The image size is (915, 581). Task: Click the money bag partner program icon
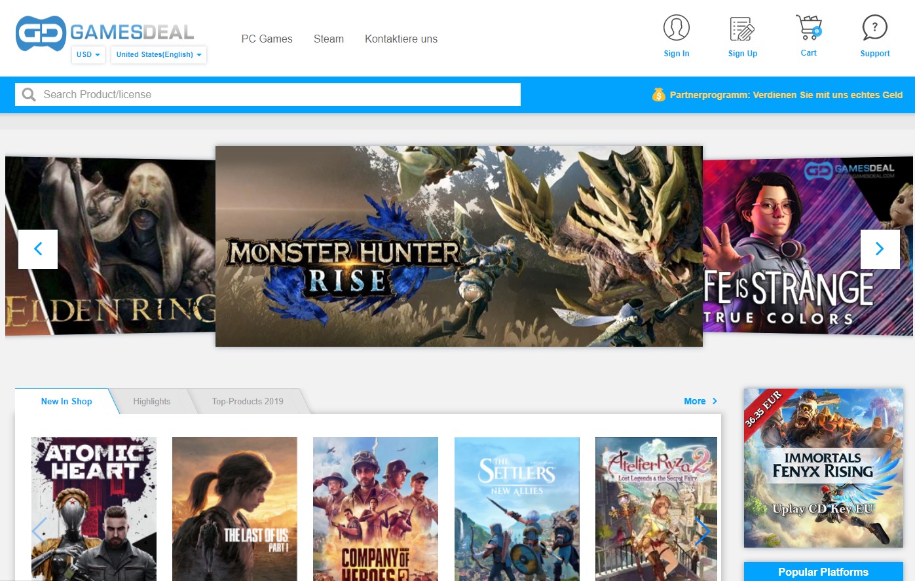coord(658,95)
